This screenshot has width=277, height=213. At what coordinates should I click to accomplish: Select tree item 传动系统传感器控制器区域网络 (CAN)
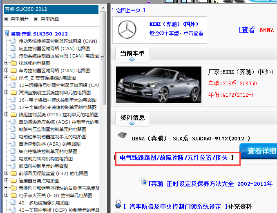(x=58, y=41)
